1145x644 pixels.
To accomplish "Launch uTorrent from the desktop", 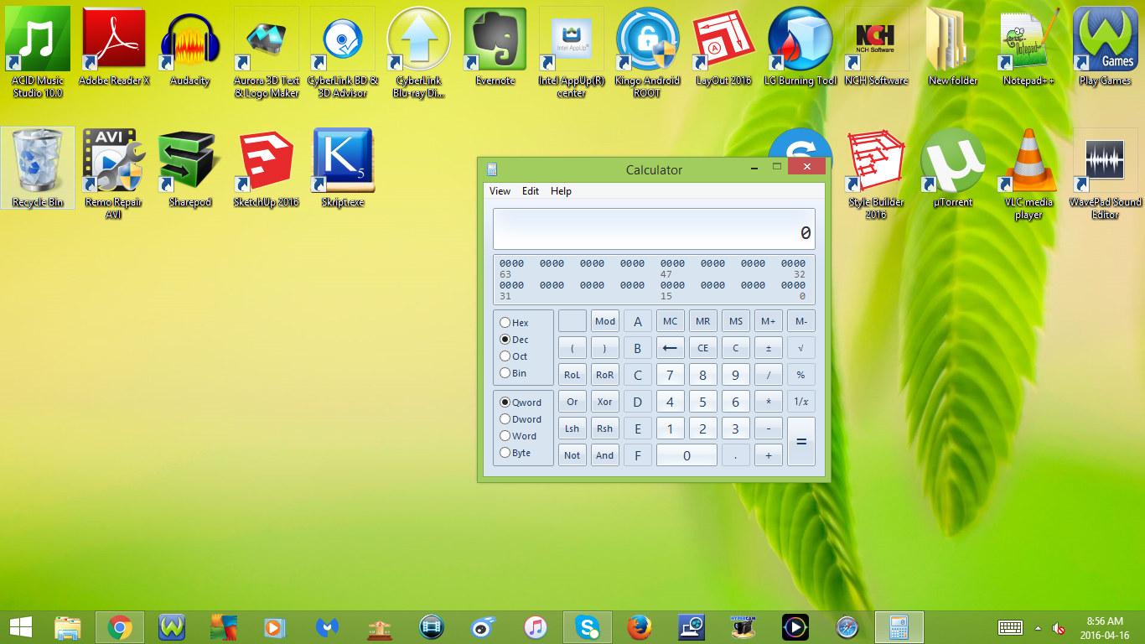I will (x=951, y=159).
